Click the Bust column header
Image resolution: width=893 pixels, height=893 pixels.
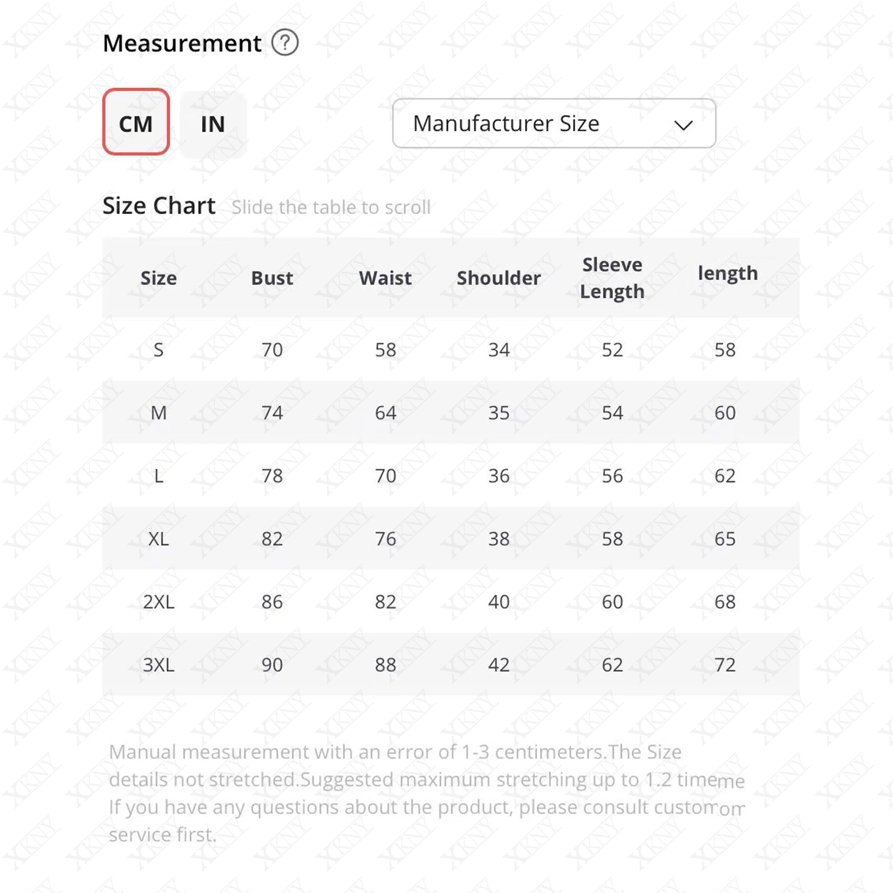tap(272, 278)
